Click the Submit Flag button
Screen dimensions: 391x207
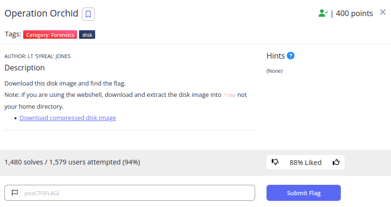pos(303,193)
